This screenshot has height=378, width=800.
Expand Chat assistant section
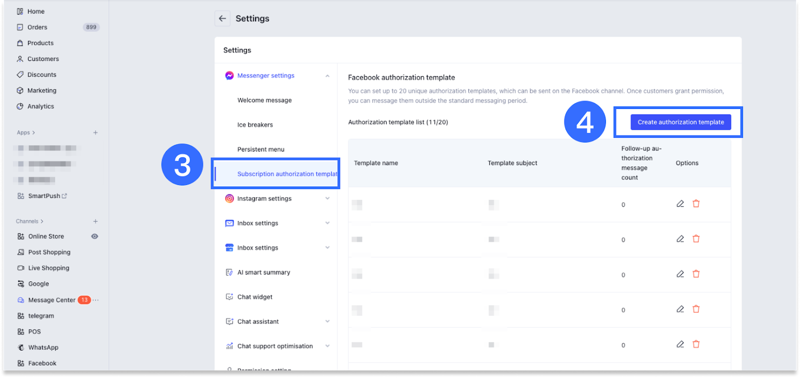[x=327, y=321]
